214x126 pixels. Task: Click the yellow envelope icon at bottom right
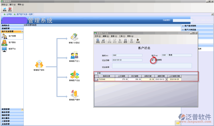(178, 123)
